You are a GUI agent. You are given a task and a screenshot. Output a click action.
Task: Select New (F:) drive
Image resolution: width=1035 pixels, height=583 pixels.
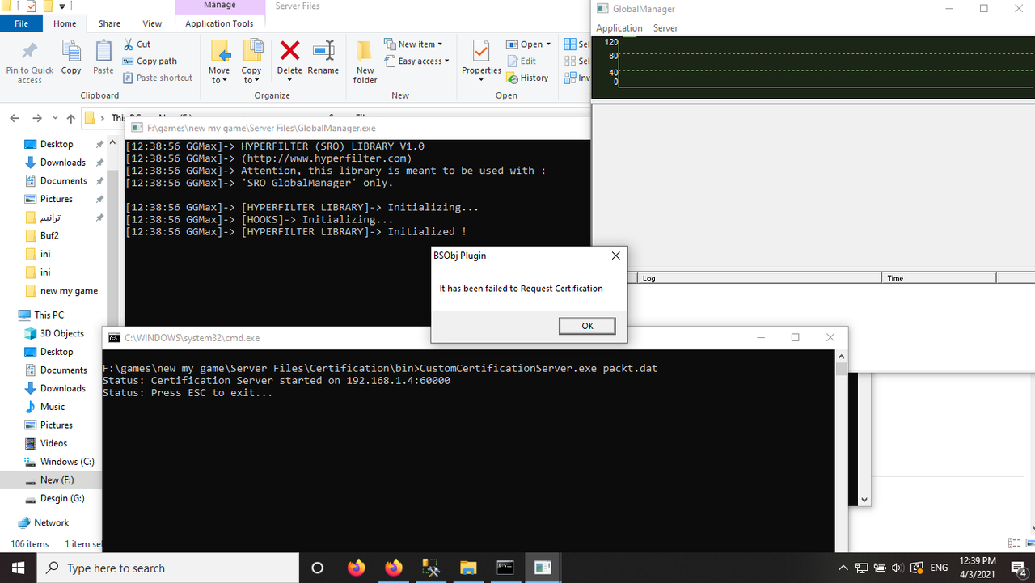click(x=55, y=480)
